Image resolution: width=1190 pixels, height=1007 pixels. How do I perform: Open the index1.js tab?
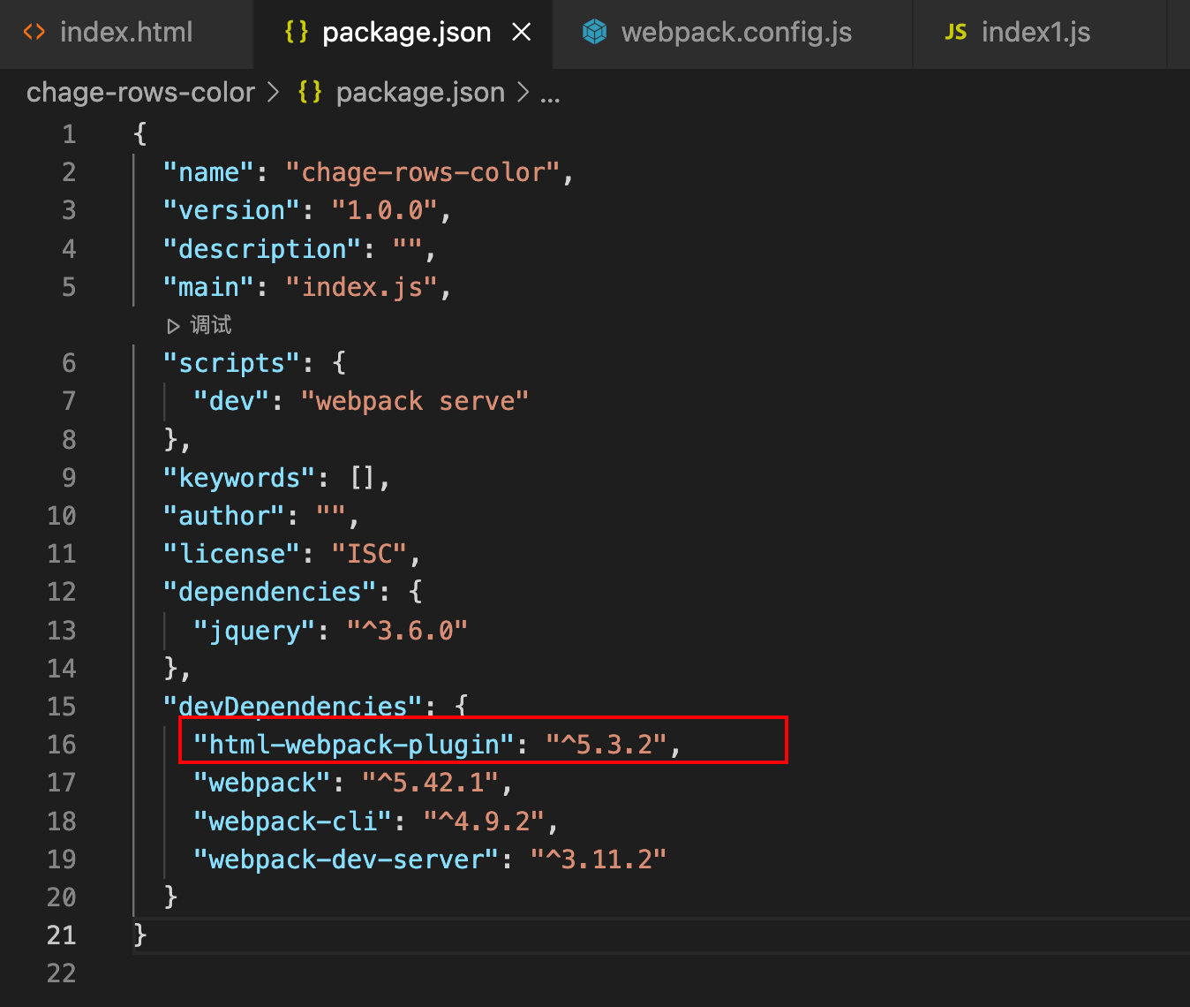[x=1037, y=32]
